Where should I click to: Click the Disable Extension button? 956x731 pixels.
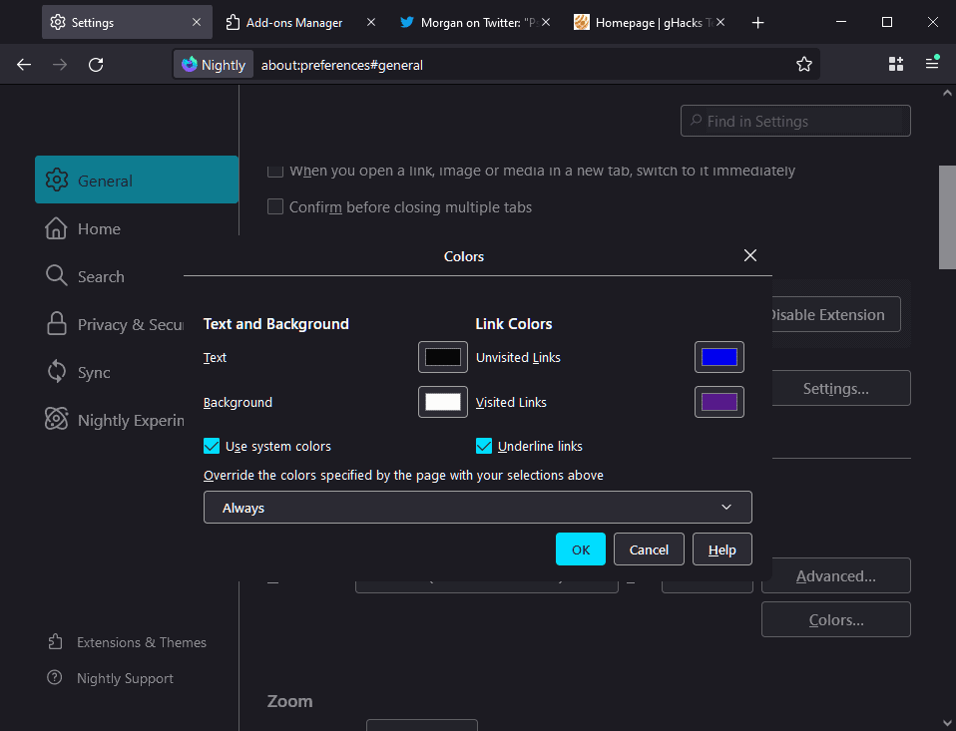[836, 314]
